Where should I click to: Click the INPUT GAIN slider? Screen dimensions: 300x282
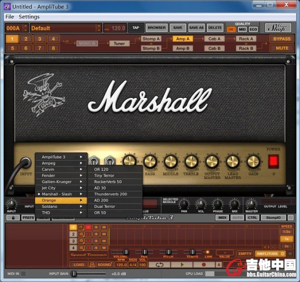click(x=74, y=274)
